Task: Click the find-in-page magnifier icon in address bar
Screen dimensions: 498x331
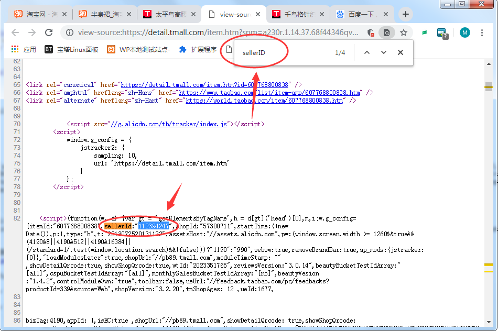Action: tap(387, 32)
